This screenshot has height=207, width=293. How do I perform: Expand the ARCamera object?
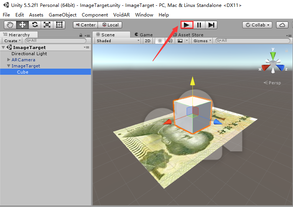tap(8, 59)
